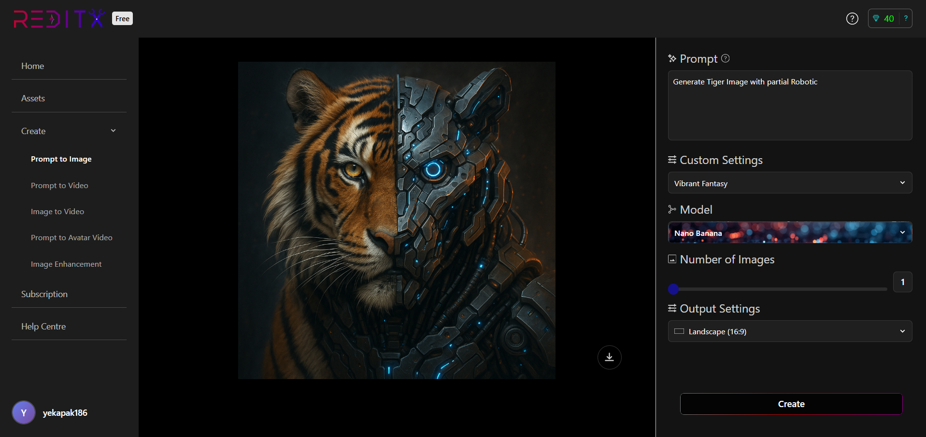Screen dimensions: 926x437
Task: Click into the prompt text field
Action: coord(789,106)
